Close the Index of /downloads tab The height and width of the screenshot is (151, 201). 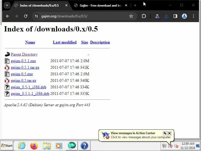[x=66, y=5]
